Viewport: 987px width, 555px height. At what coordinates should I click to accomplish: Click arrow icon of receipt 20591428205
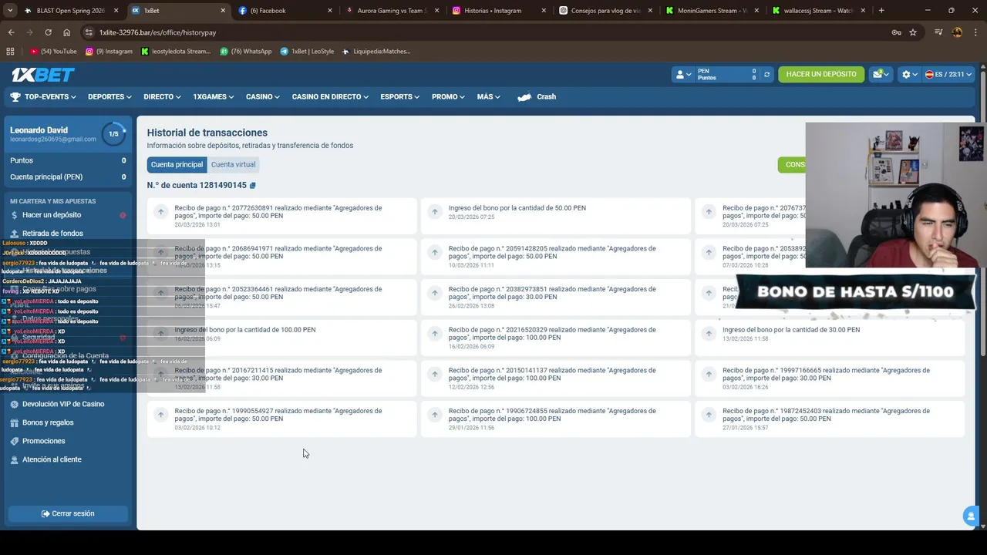(x=435, y=253)
